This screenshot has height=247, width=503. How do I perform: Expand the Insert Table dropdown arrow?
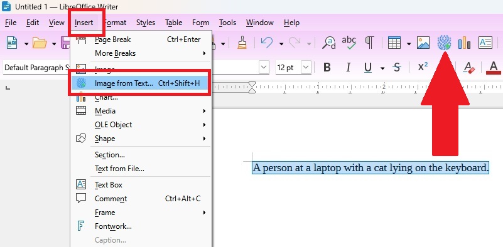click(x=409, y=43)
